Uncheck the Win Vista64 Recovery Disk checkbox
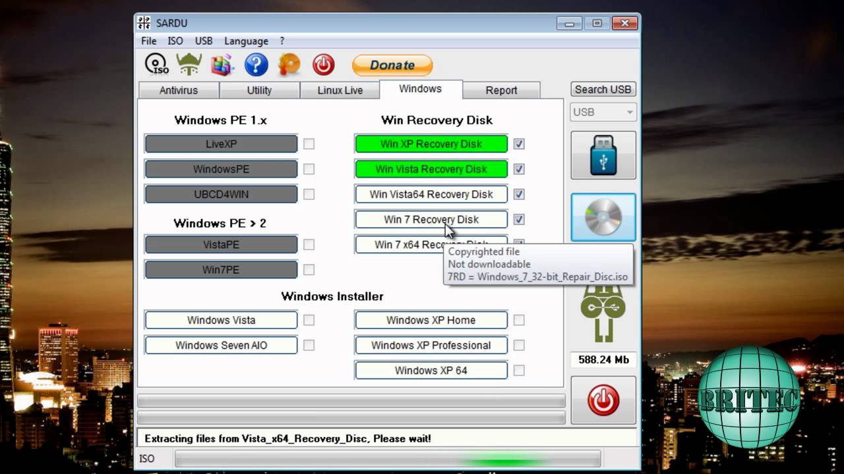This screenshot has height=474, width=844. 519,194
